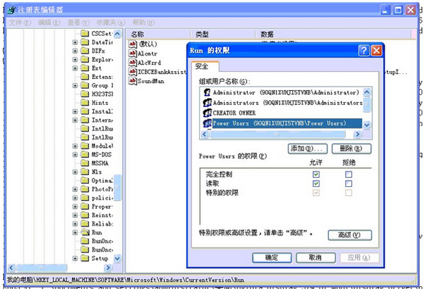Image resolution: width=423 pixels, height=289 pixels.
Task: Click the SoundMan string value icon
Action: click(x=133, y=81)
